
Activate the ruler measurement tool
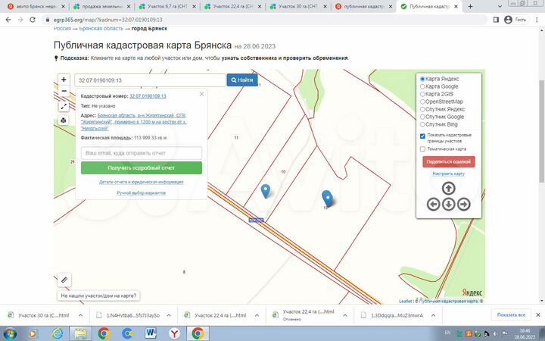coord(64,280)
